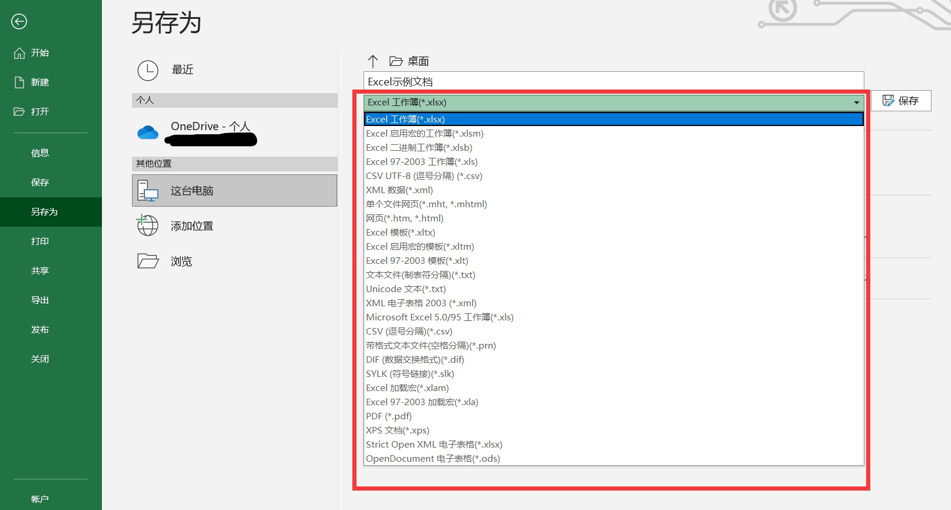Open the 打印 page
Image resolution: width=951 pixels, height=510 pixels.
(40, 241)
